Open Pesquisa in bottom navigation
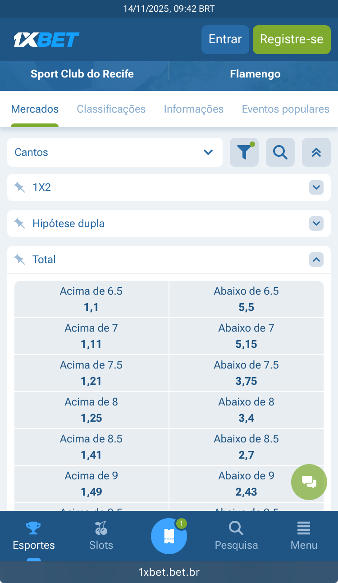 [236, 536]
